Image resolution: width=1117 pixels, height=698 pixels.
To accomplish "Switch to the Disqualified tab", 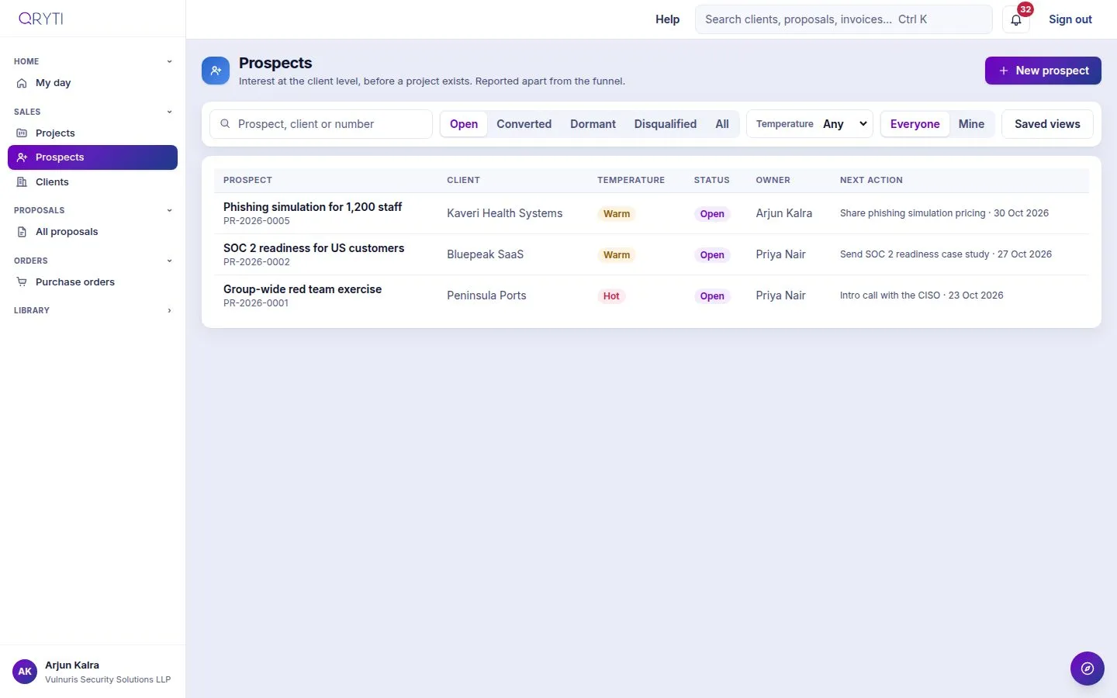I will [x=666, y=124].
